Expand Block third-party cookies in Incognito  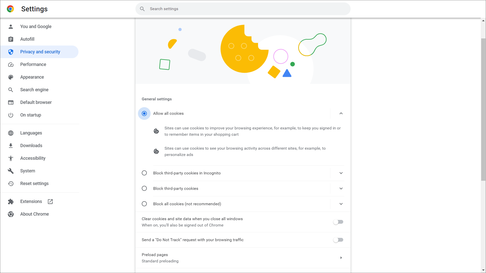coord(341,173)
